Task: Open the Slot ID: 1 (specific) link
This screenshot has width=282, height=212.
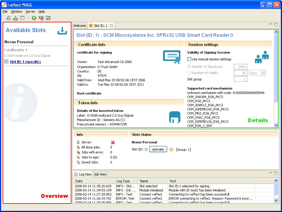Action: coord(25,62)
